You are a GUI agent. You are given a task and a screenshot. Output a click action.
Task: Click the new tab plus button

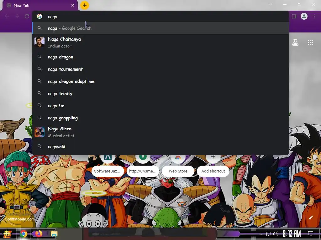click(85, 5)
